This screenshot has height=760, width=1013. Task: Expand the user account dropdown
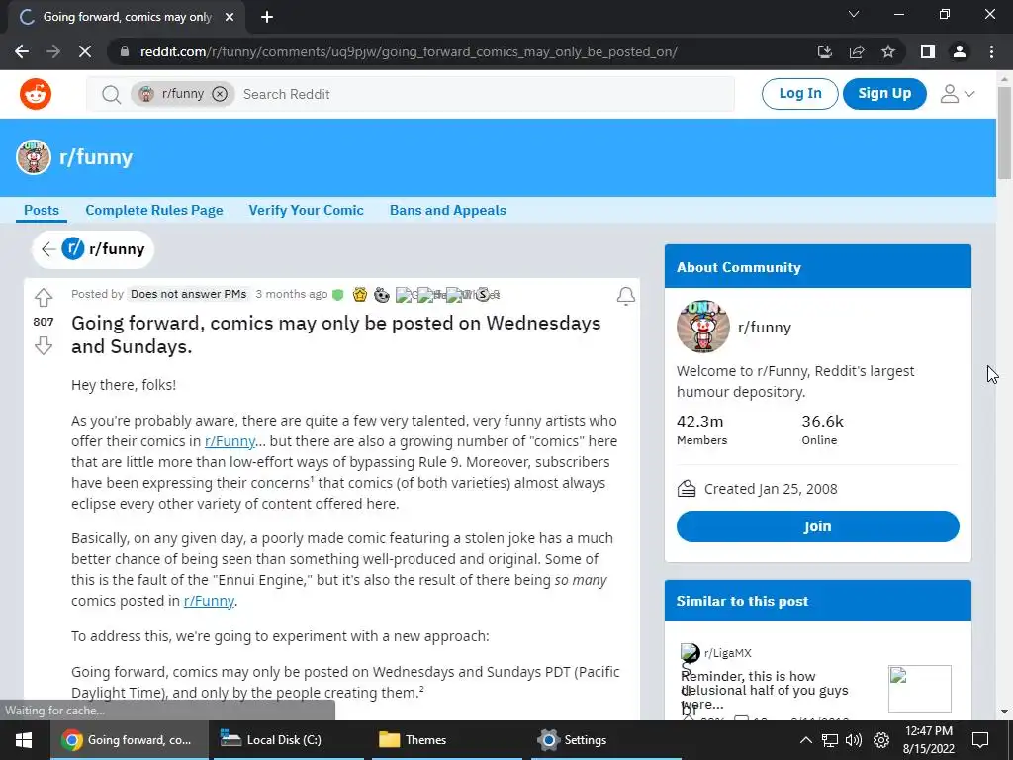pyautogui.click(x=958, y=94)
